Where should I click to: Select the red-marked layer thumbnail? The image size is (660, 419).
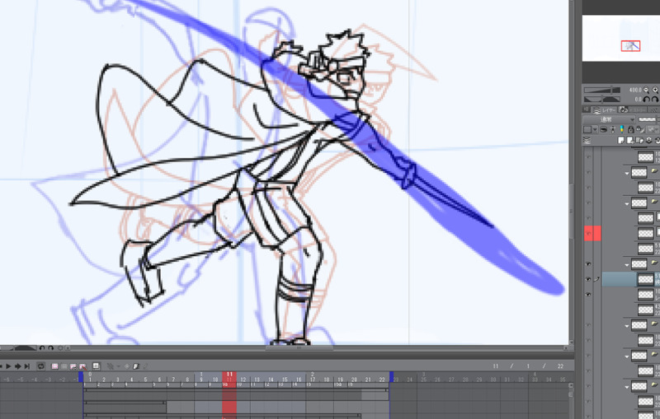click(x=645, y=233)
